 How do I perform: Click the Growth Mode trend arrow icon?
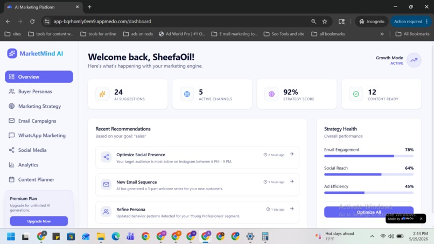tap(414, 60)
